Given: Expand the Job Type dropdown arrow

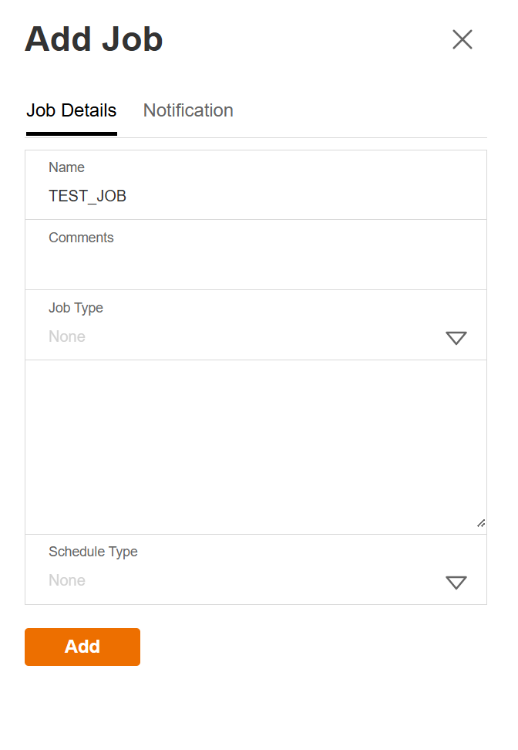Looking at the screenshot, I should coord(456,338).
